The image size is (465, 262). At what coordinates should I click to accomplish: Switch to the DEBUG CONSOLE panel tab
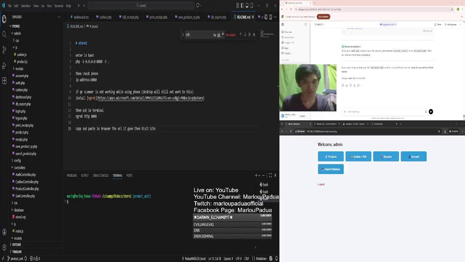point(101,175)
